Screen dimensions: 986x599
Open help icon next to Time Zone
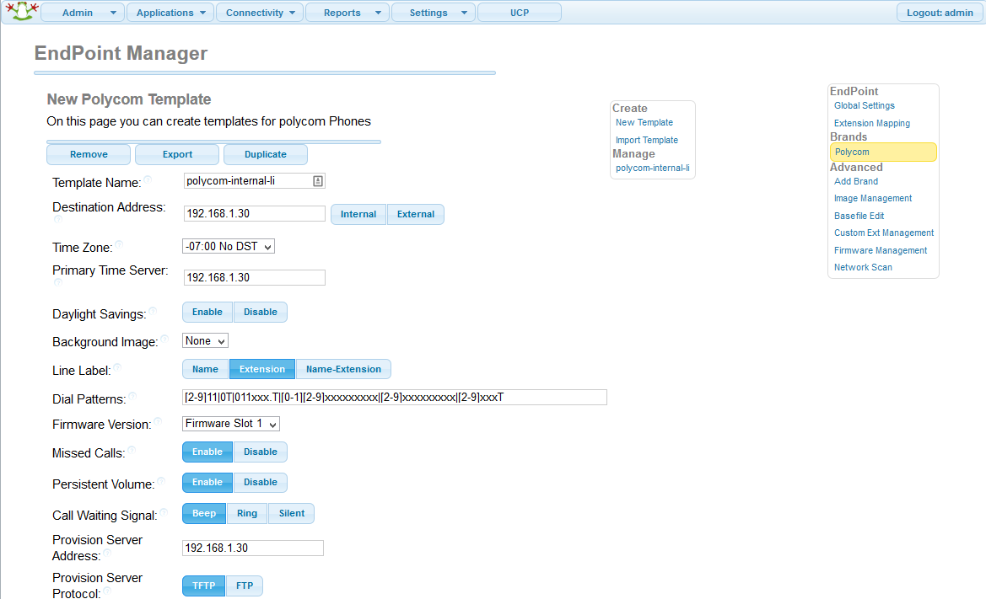point(119,244)
